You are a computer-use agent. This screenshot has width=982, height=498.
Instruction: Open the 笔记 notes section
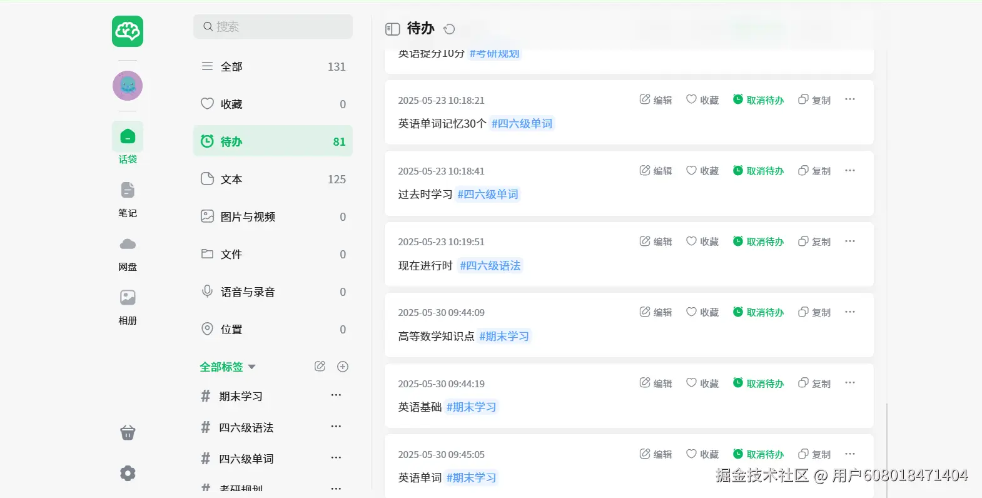[128, 198]
